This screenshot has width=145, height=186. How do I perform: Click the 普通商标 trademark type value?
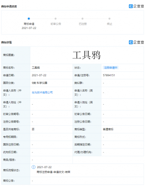click(x=108, y=129)
